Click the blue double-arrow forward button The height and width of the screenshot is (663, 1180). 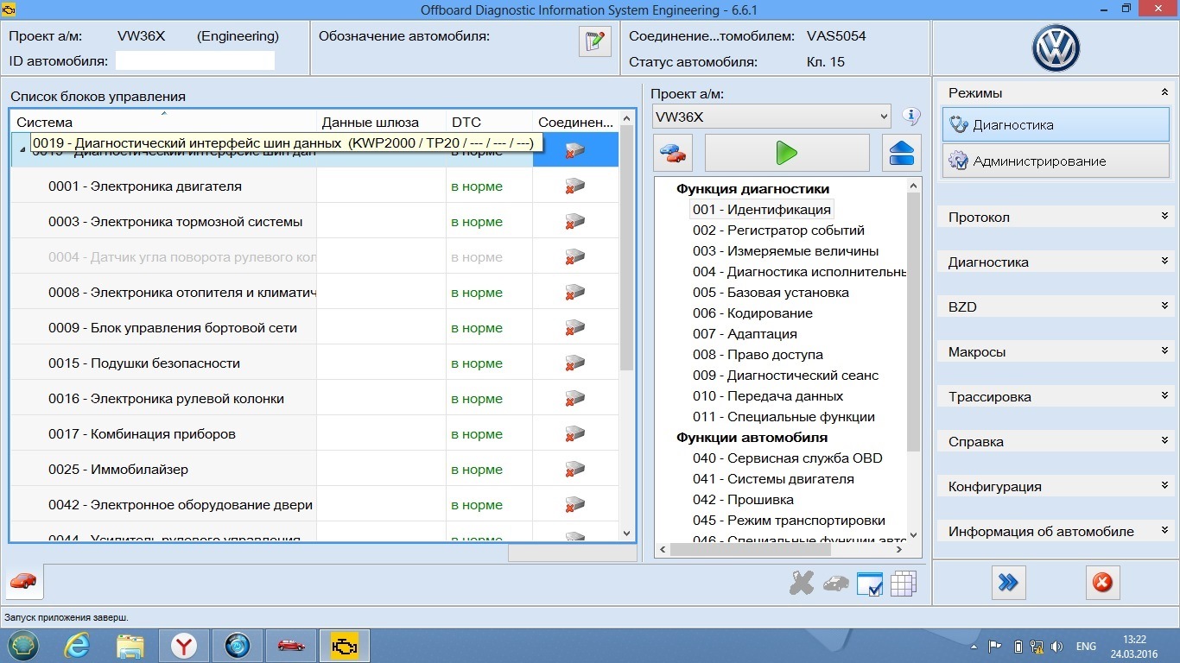pos(1008,583)
